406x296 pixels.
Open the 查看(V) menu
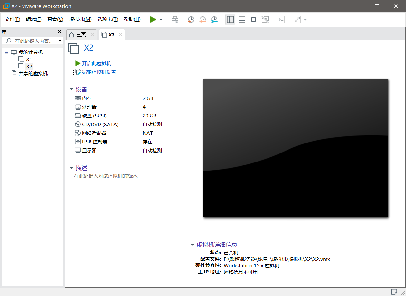tap(55, 19)
